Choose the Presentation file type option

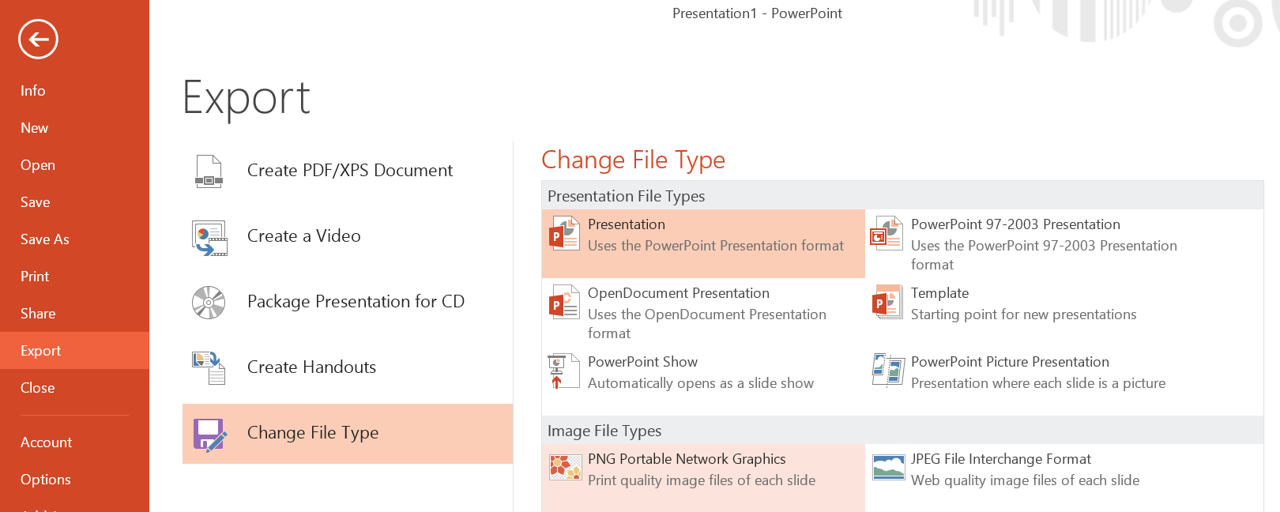pos(703,243)
